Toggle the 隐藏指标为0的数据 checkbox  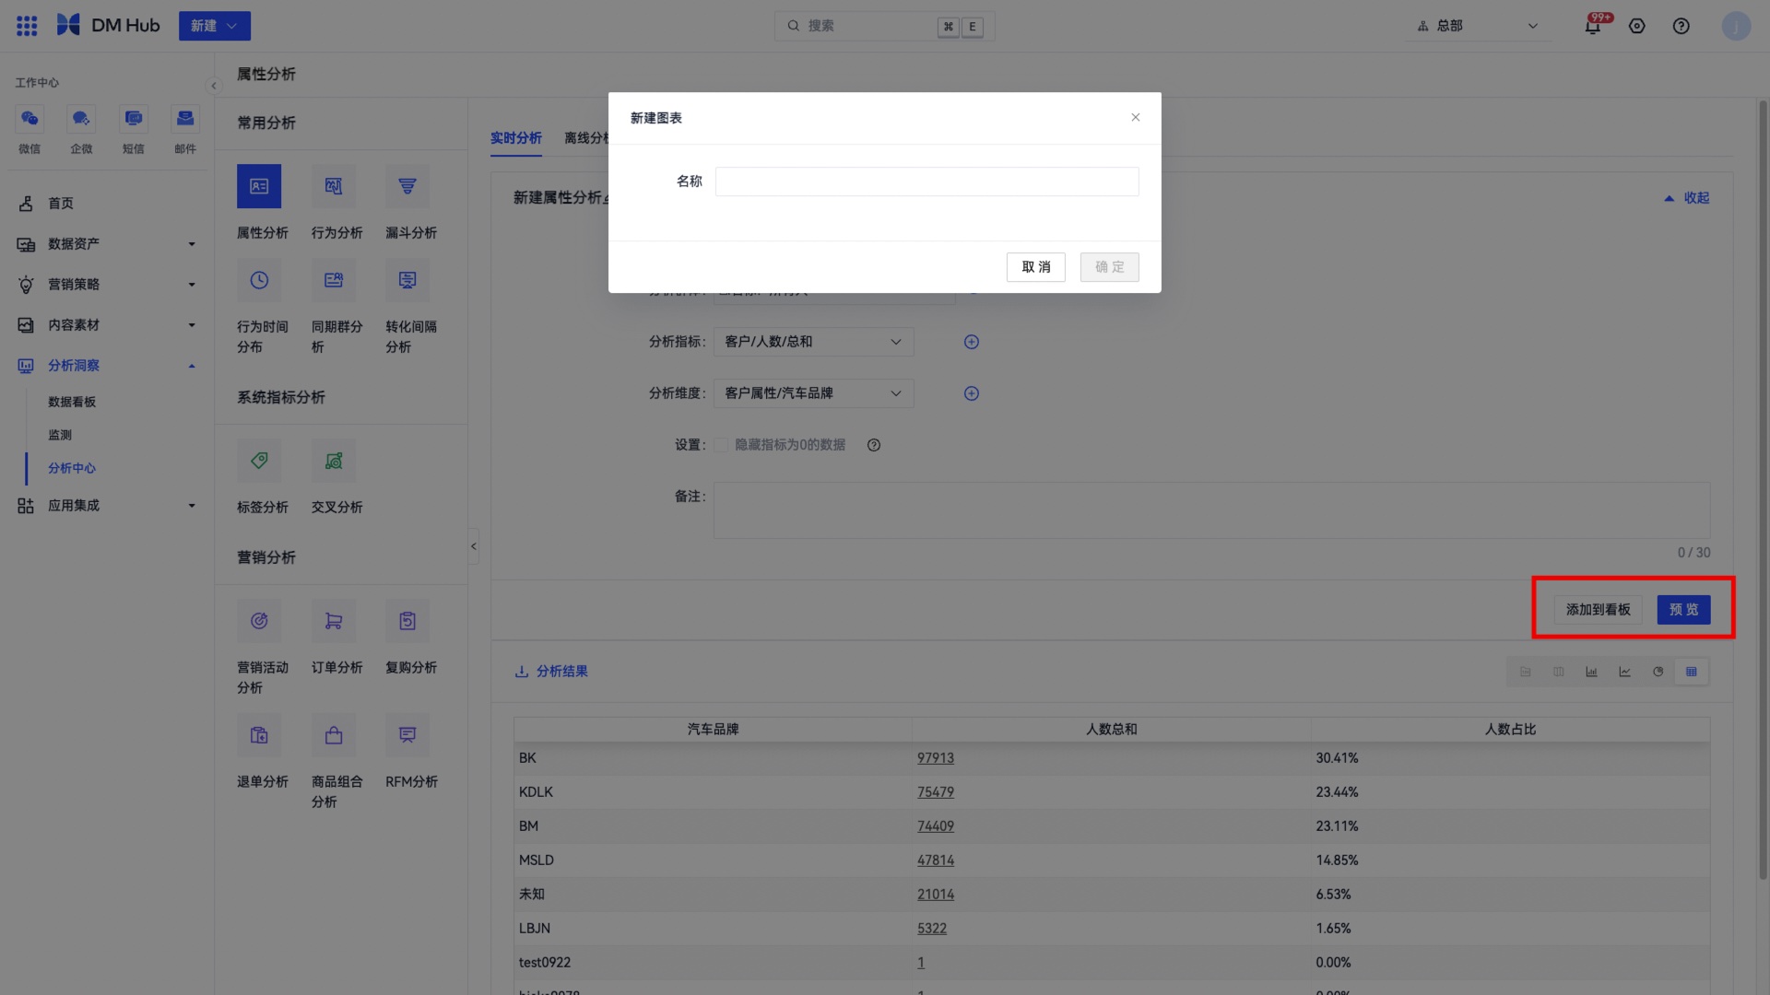tap(721, 445)
